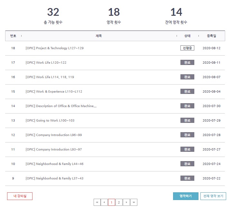Image resolution: width=230 pixels, height=210 pixels.
Task: Go to the next page arrow
Action: (126, 202)
